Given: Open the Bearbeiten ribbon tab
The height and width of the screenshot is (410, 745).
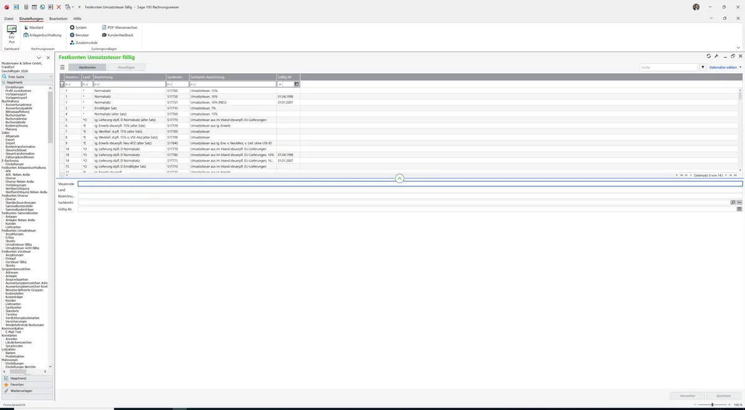Looking at the screenshot, I should point(58,19).
